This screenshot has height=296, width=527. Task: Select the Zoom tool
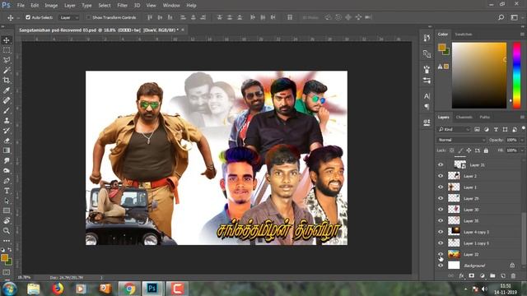(x=7, y=230)
